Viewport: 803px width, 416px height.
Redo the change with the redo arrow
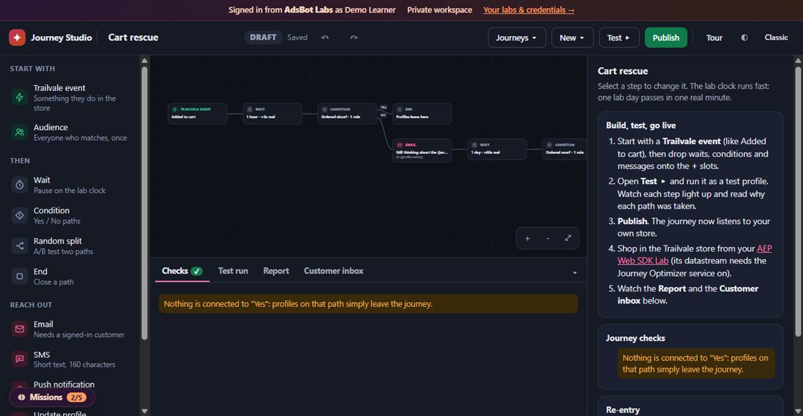tap(354, 37)
